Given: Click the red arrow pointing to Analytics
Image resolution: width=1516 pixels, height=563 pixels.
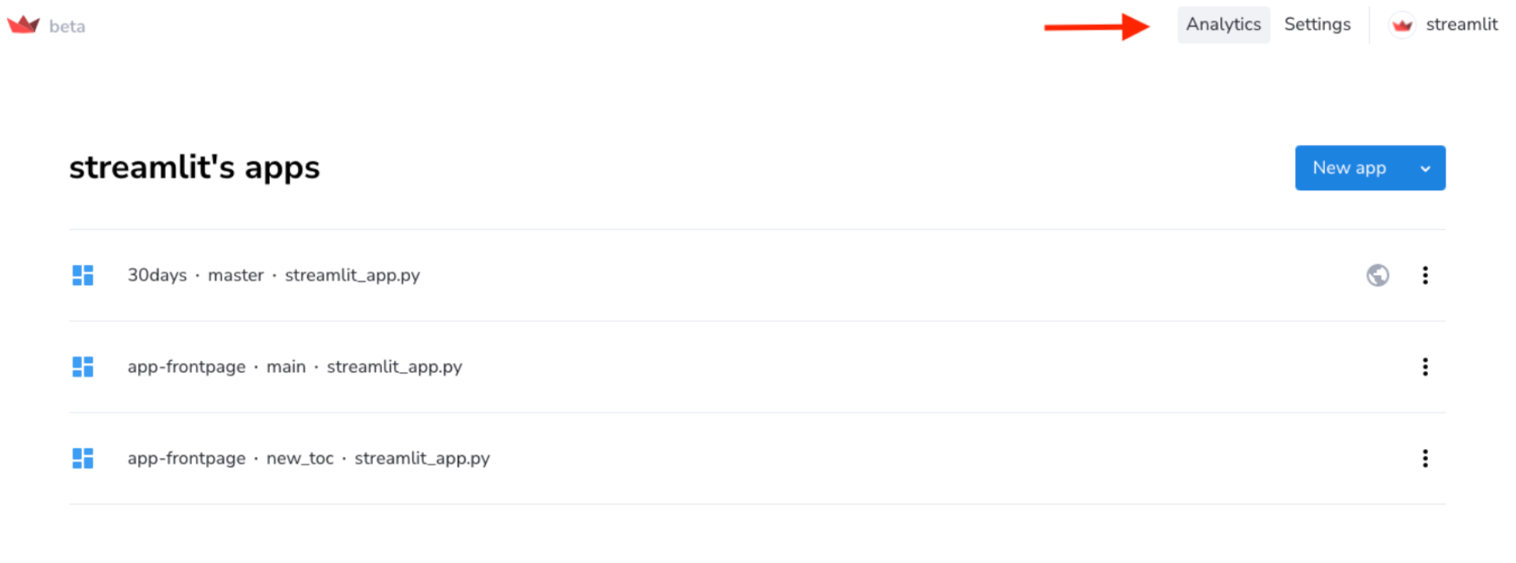Looking at the screenshot, I should pos(1096,27).
